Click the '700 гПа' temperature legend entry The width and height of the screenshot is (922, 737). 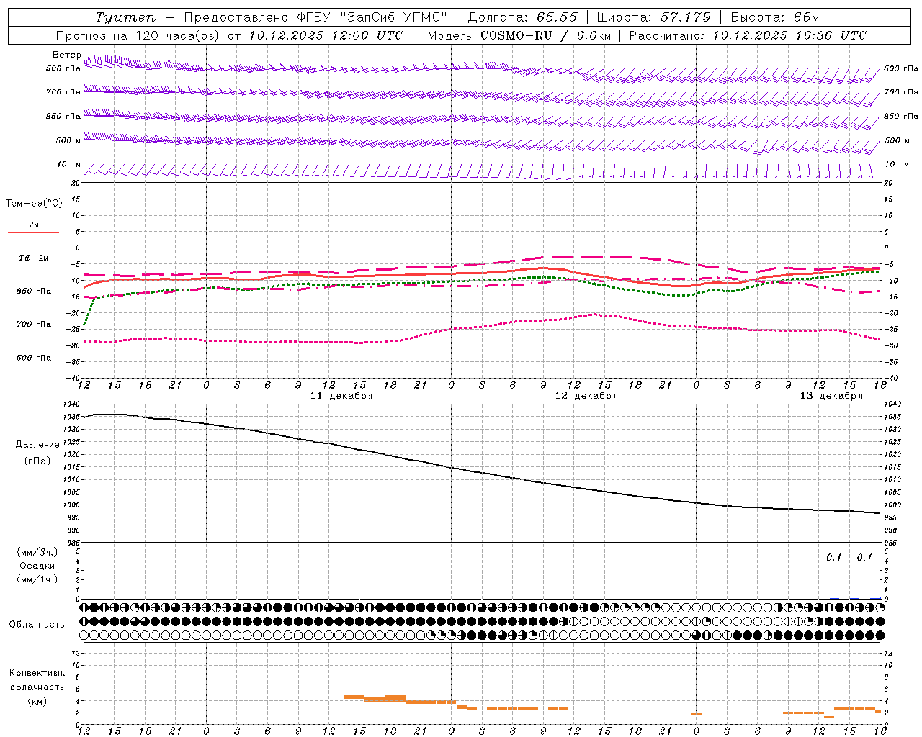point(34,325)
